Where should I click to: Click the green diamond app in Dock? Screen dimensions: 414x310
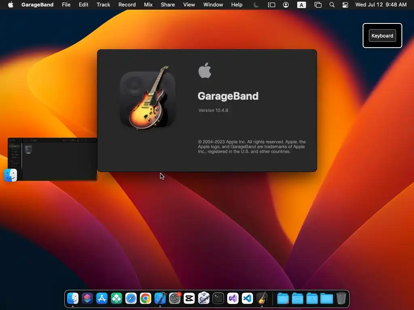point(116,298)
